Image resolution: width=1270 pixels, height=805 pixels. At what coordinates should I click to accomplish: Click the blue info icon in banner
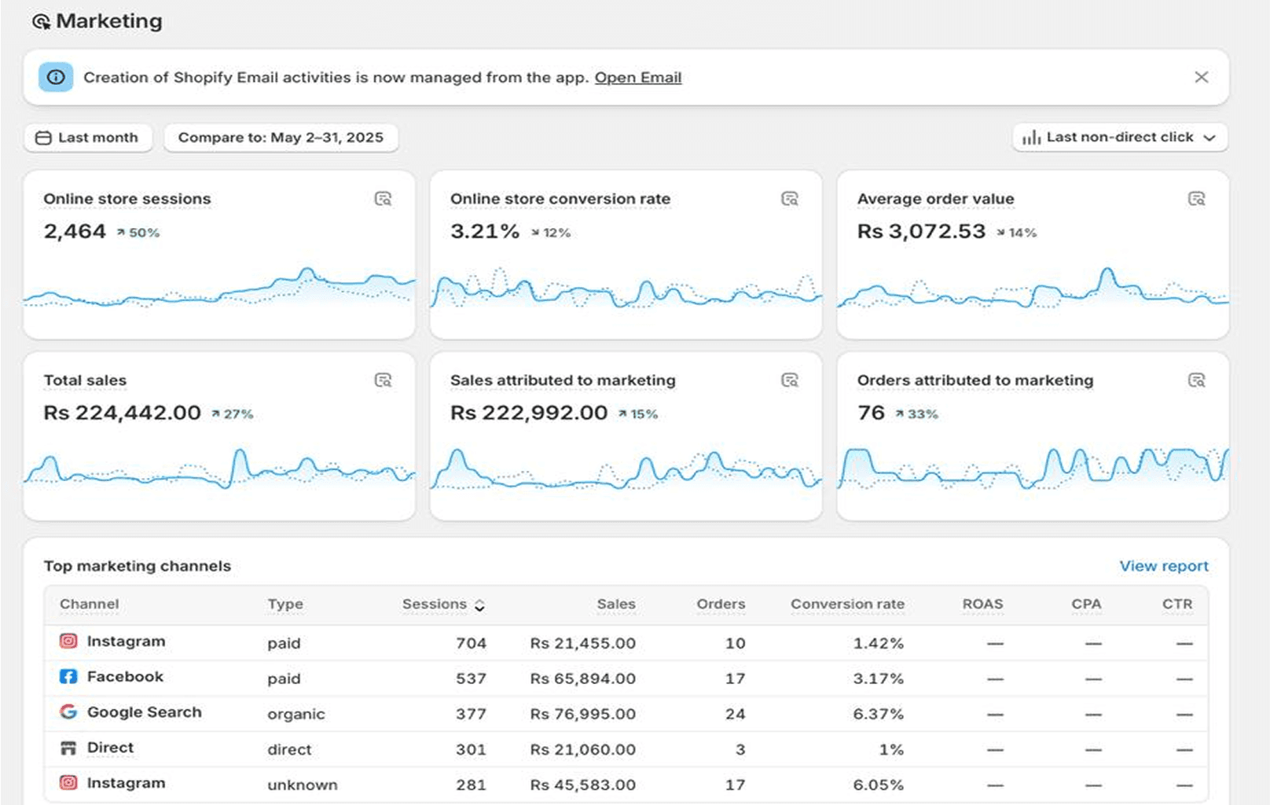56,77
